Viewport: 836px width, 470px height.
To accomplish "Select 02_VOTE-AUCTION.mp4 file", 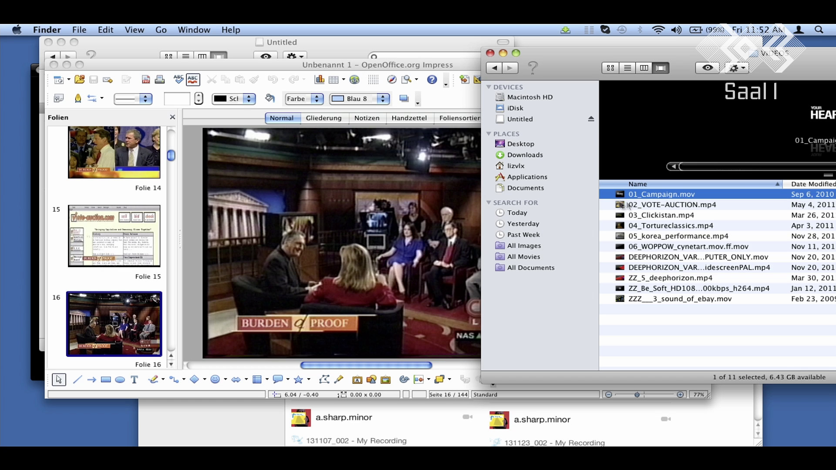I will coord(718,205).
